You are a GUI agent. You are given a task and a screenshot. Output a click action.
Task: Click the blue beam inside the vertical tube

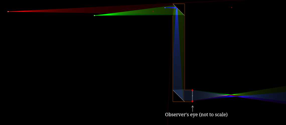[178, 50]
